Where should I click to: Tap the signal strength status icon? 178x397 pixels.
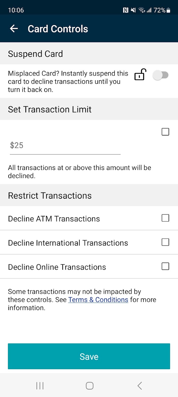coord(149,10)
